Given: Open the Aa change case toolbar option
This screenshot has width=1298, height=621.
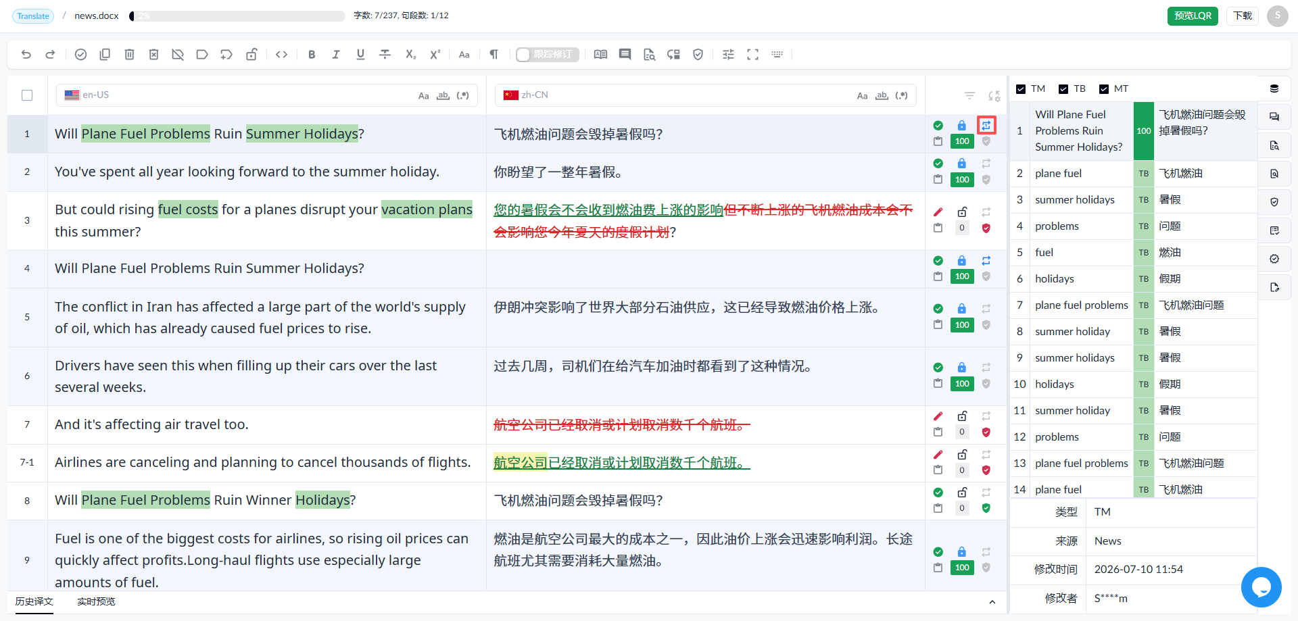Looking at the screenshot, I should (464, 55).
